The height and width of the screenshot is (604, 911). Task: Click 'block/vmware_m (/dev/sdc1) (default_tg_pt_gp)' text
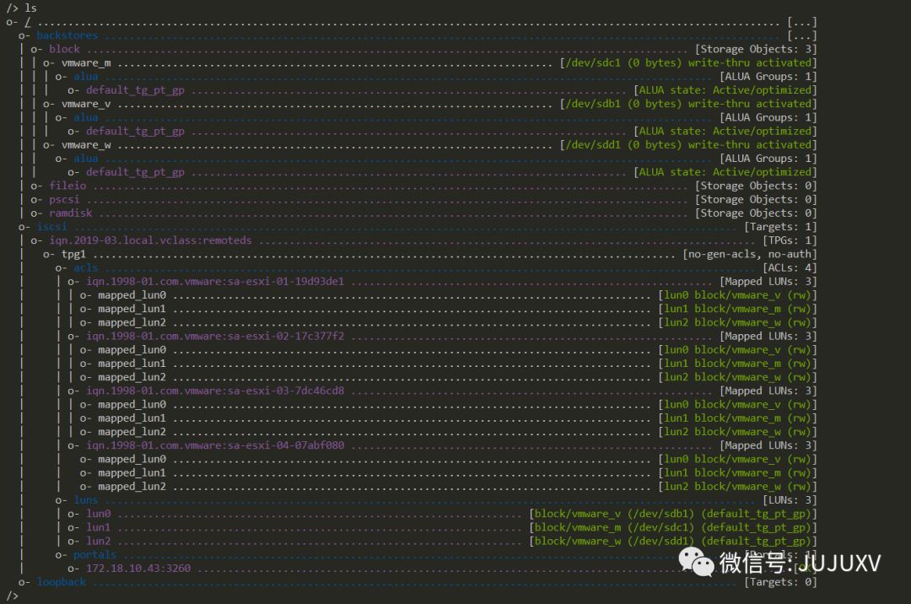coord(673,527)
